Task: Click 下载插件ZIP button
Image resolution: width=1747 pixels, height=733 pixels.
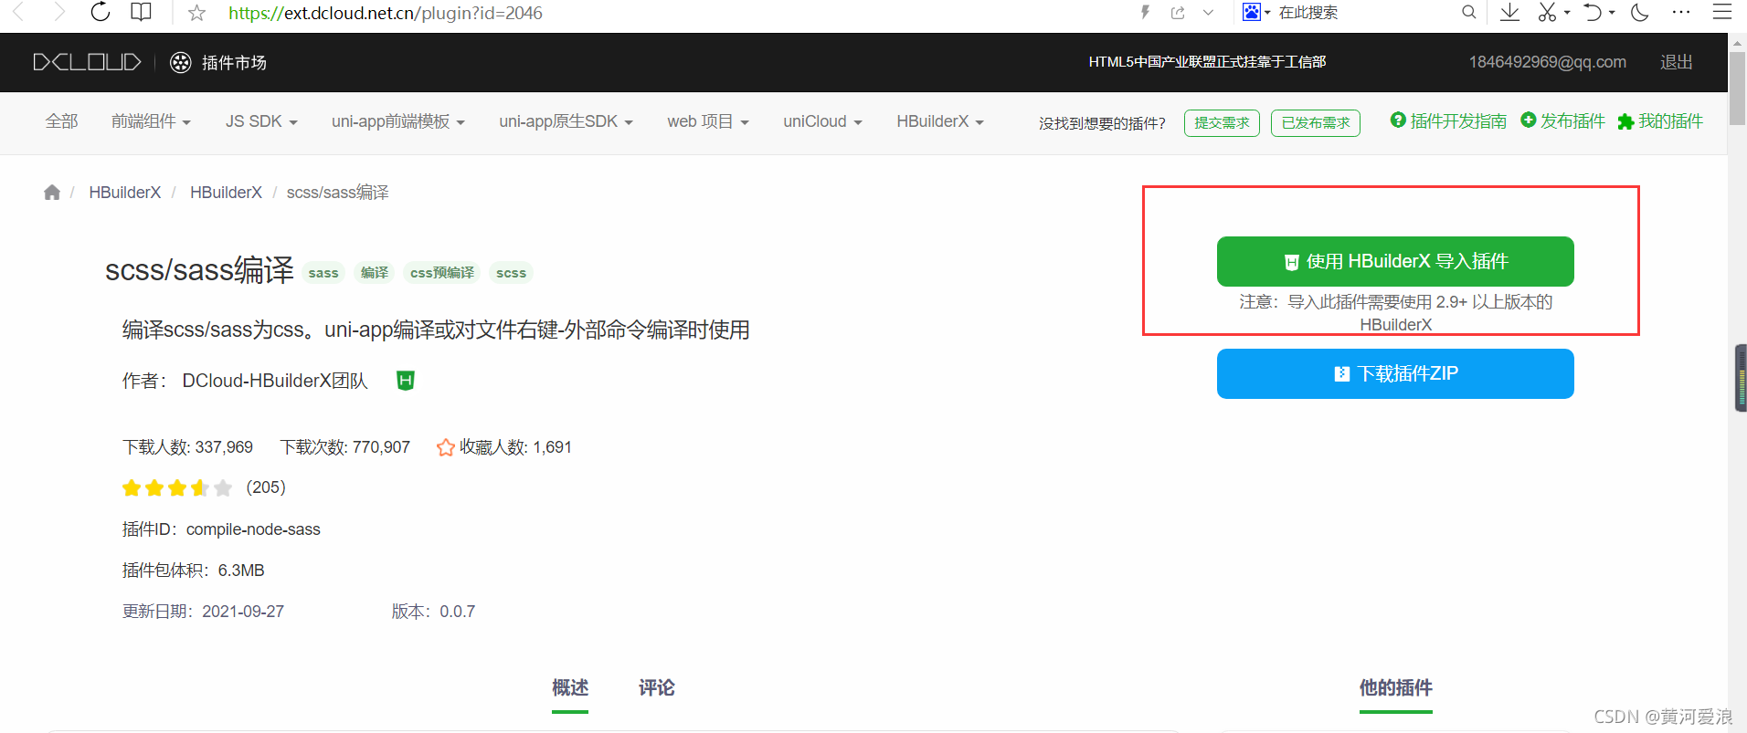Action: pyautogui.click(x=1395, y=373)
